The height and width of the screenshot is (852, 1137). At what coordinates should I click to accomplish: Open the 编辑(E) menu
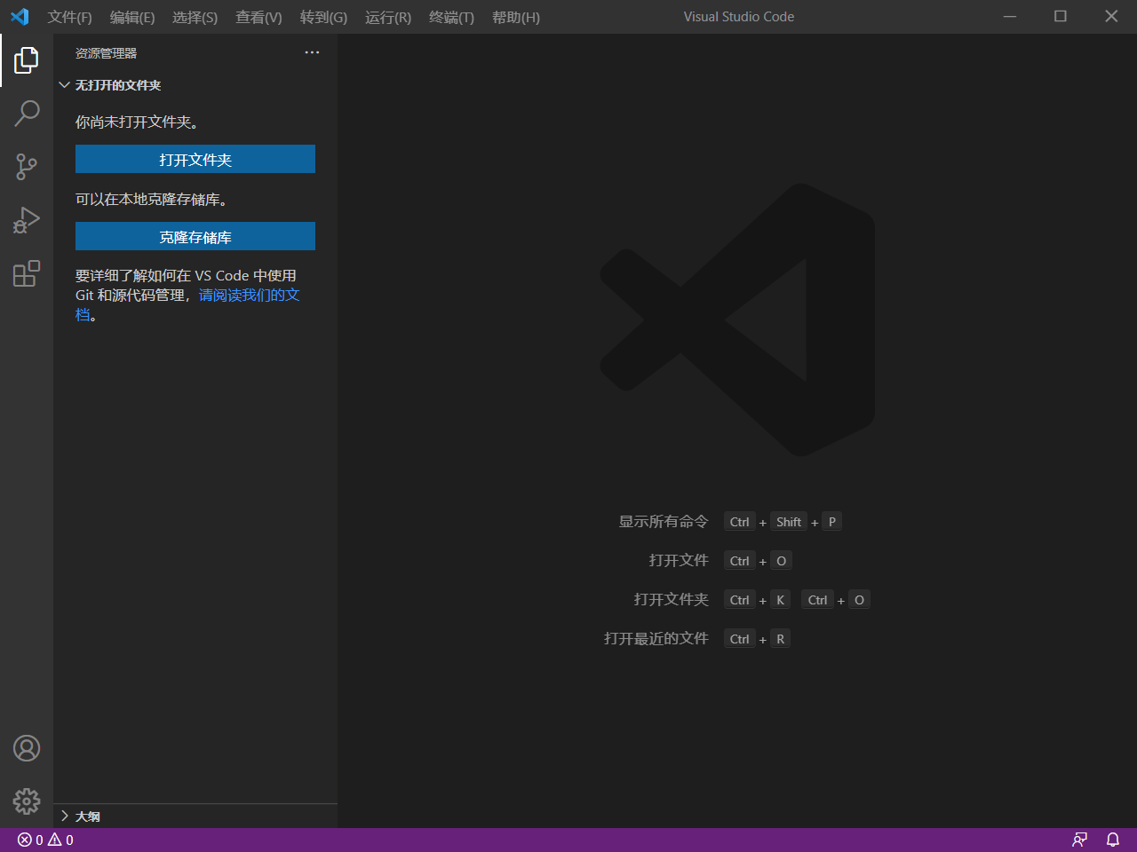click(x=132, y=17)
